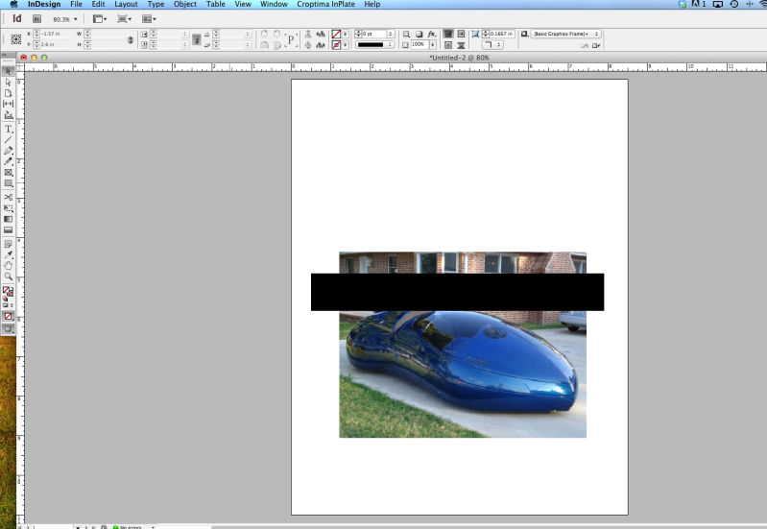Select the Content Collector tool
Viewport: 767px width, 529px height.
point(8,115)
